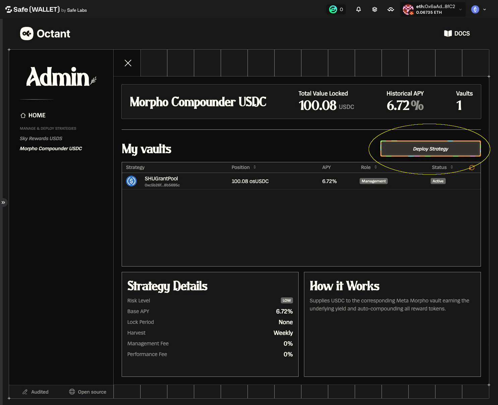Click the Octant logo
The height and width of the screenshot is (405, 498).
coord(45,34)
